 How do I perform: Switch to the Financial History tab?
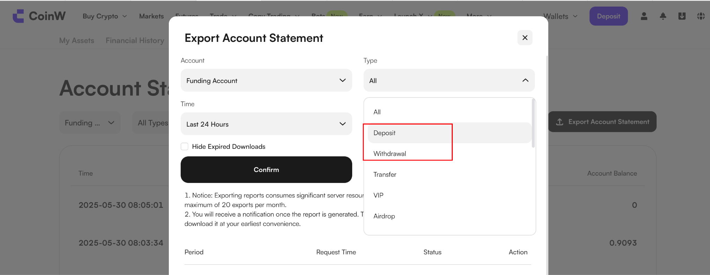(x=135, y=40)
